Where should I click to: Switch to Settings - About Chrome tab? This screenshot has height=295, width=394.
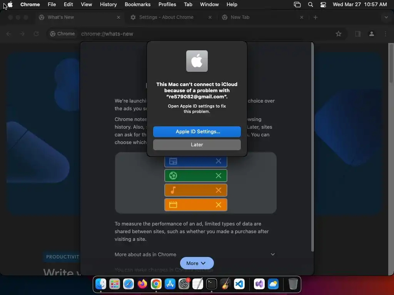coord(171,17)
